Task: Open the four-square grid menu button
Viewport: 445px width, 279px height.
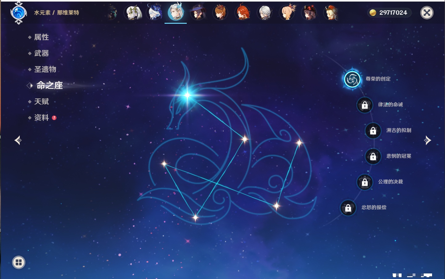Action: point(18,262)
